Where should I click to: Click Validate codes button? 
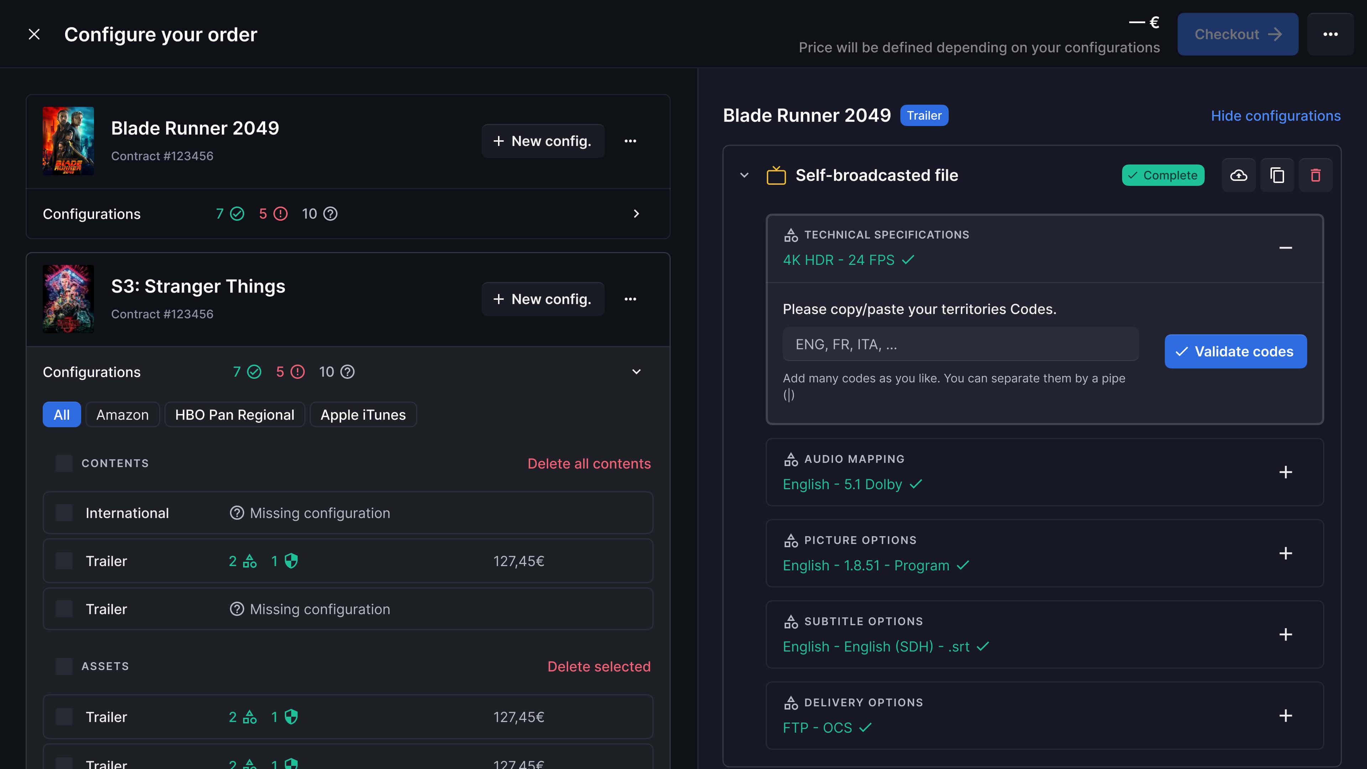1235,351
